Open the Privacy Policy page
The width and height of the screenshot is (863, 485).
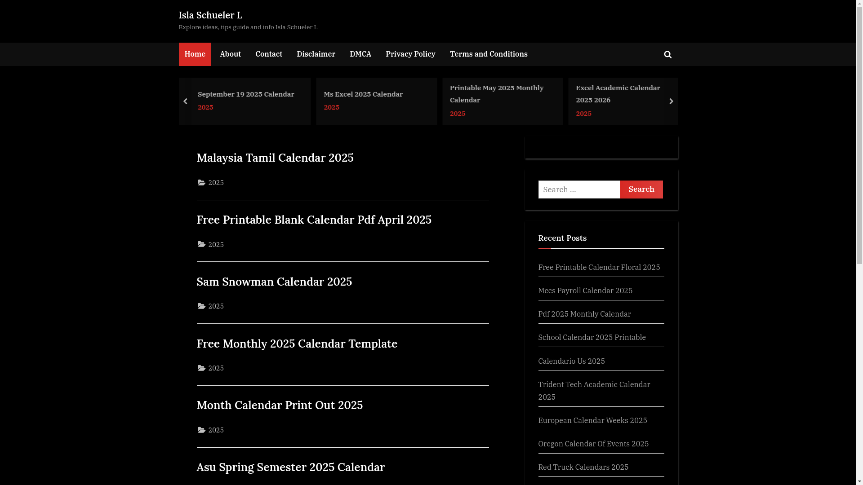[410, 54]
